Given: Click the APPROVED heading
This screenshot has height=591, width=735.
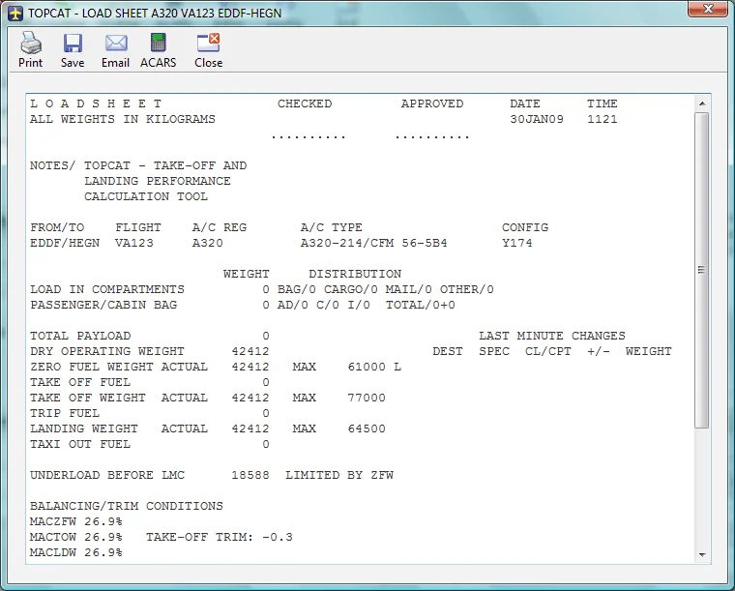Looking at the screenshot, I should pos(432,103).
